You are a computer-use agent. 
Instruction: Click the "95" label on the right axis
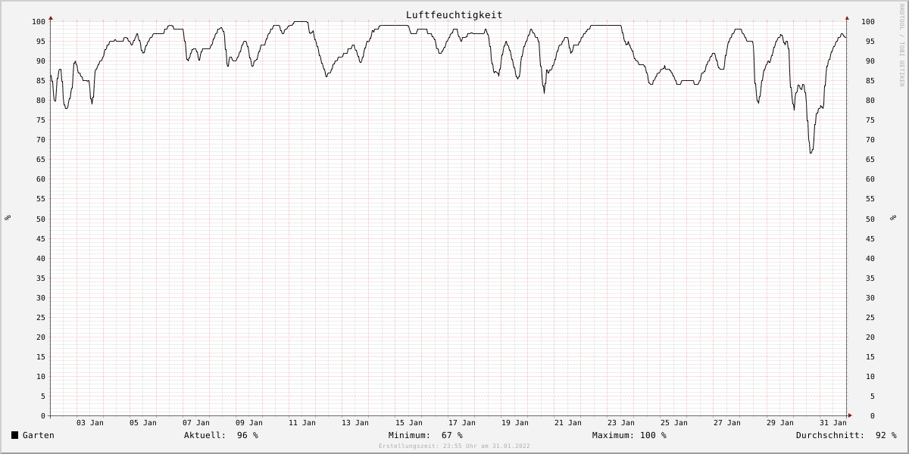(x=870, y=42)
